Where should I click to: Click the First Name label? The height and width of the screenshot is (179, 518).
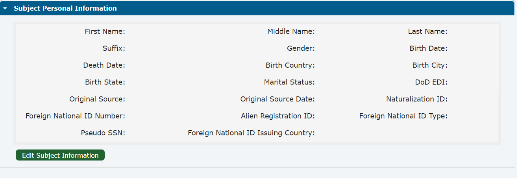tap(105, 31)
